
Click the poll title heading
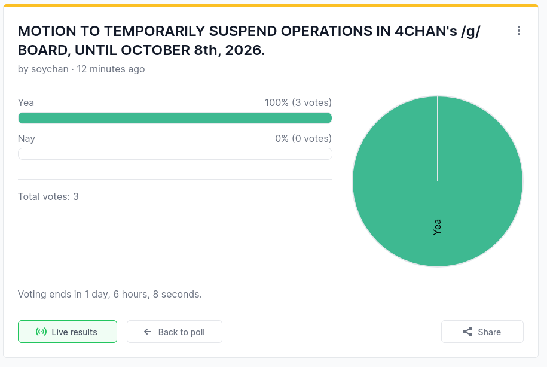[249, 41]
